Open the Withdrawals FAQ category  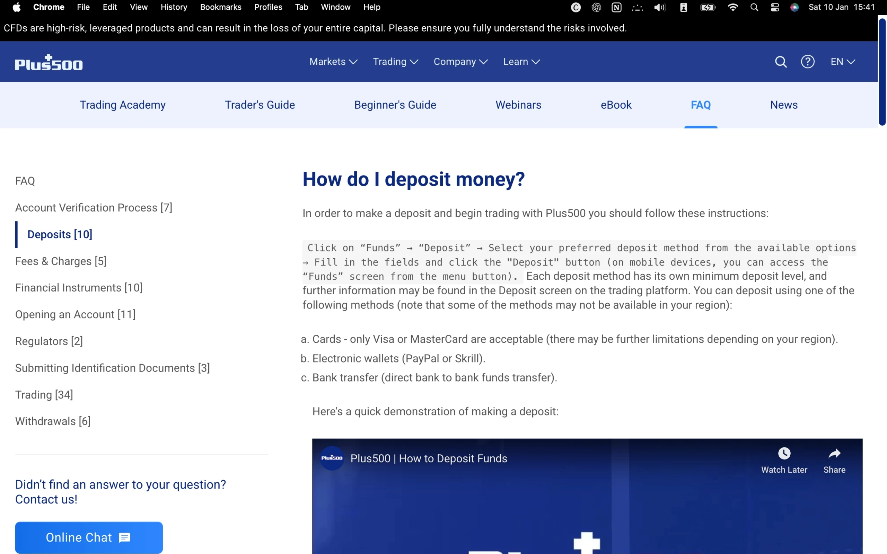(x=53, y=421)
